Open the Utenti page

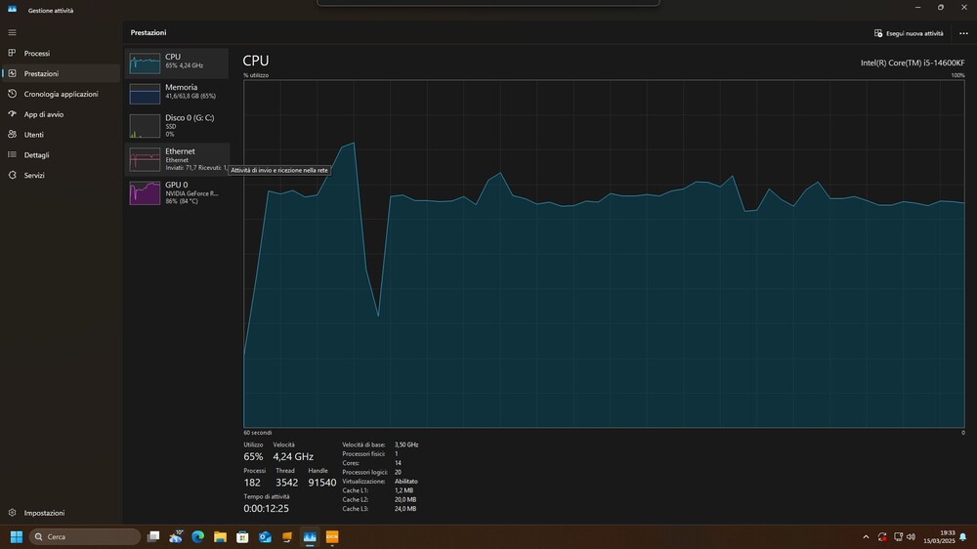[61, 135]
